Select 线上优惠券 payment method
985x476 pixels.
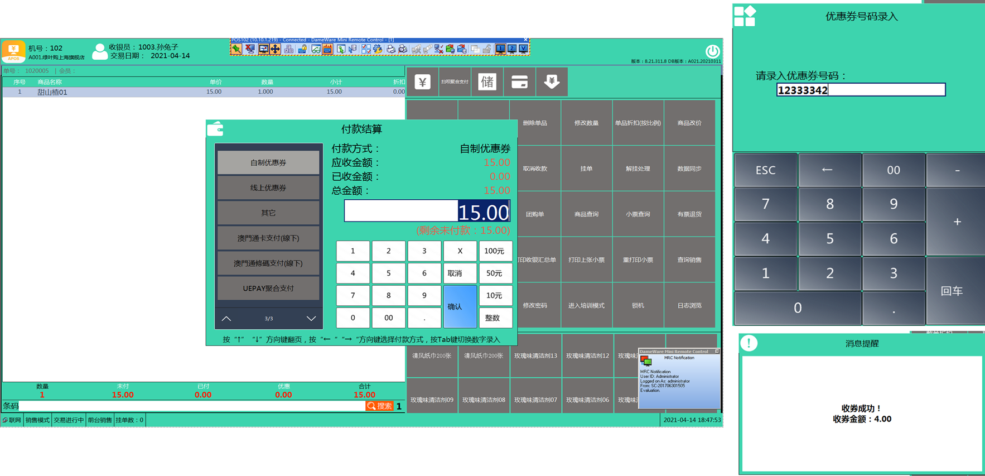[268, 188]
